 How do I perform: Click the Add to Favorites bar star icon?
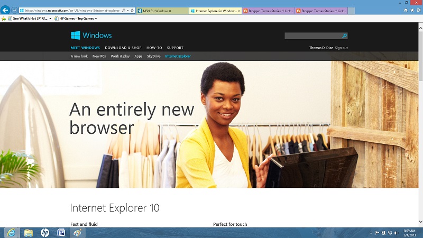(4, 19)
